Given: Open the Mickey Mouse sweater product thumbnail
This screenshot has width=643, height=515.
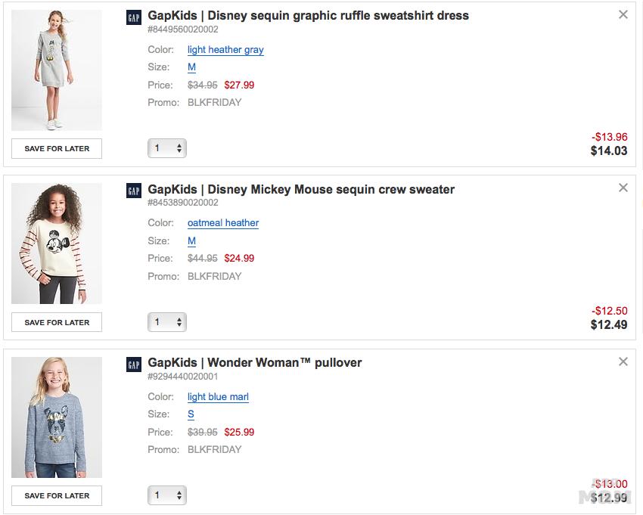Looking at the screenshot, I should 57,244.
